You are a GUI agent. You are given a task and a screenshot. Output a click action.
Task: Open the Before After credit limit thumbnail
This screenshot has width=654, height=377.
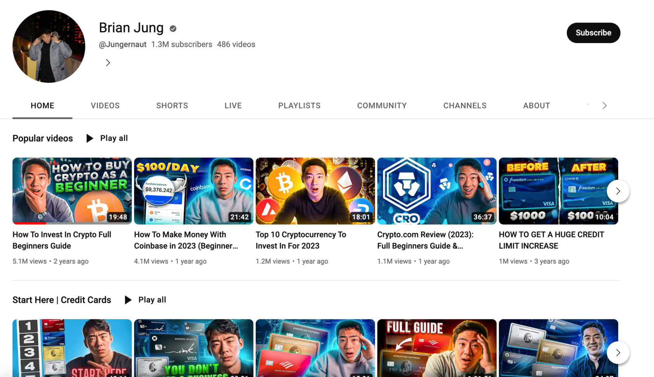(558, 191)
